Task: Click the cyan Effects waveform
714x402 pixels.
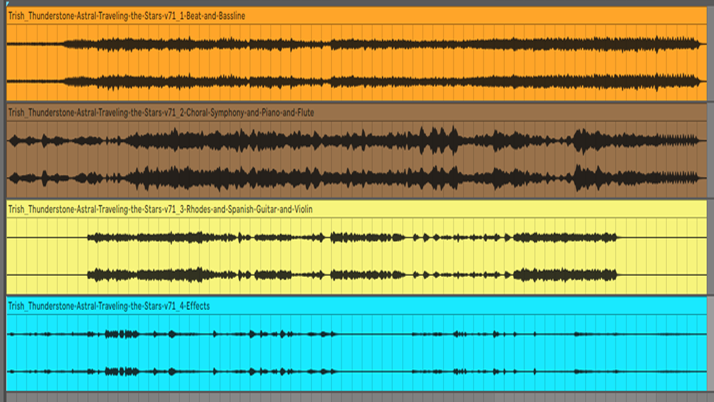Action: click(x=357, y=352)
